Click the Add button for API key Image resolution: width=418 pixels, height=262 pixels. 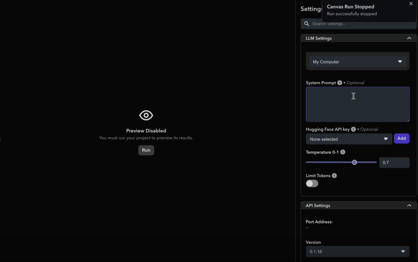[x=402, y=138]
